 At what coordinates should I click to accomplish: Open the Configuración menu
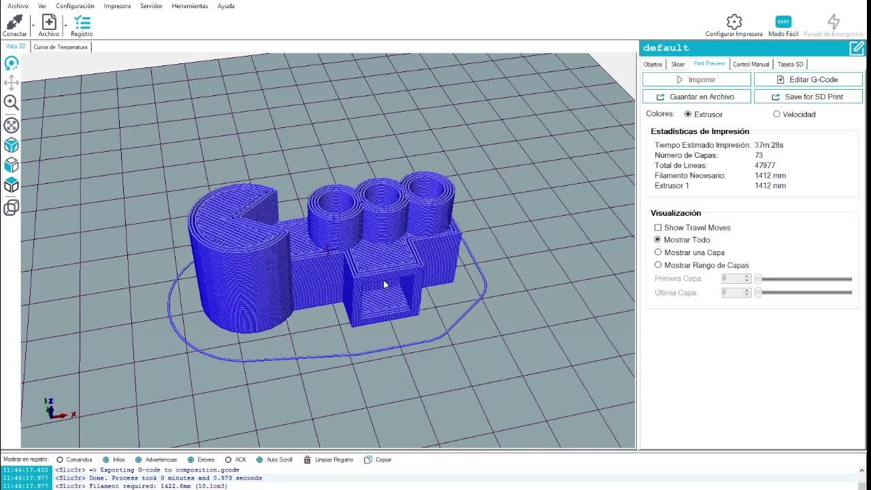75,6
